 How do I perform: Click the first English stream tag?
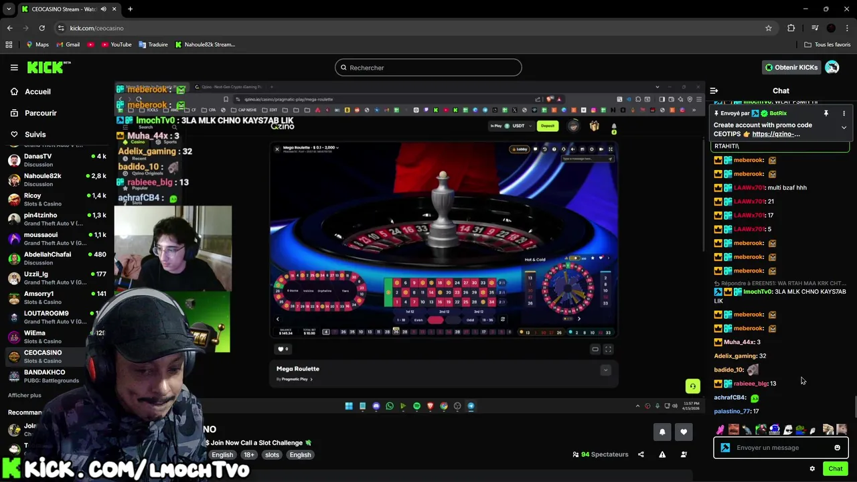click(x=222, y=455)
